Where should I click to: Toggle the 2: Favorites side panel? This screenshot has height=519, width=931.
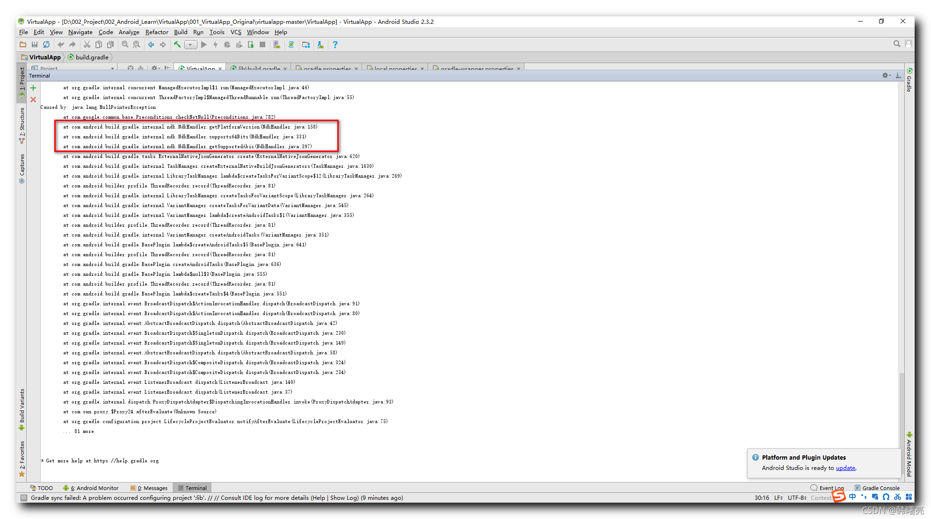coord(22,459)
